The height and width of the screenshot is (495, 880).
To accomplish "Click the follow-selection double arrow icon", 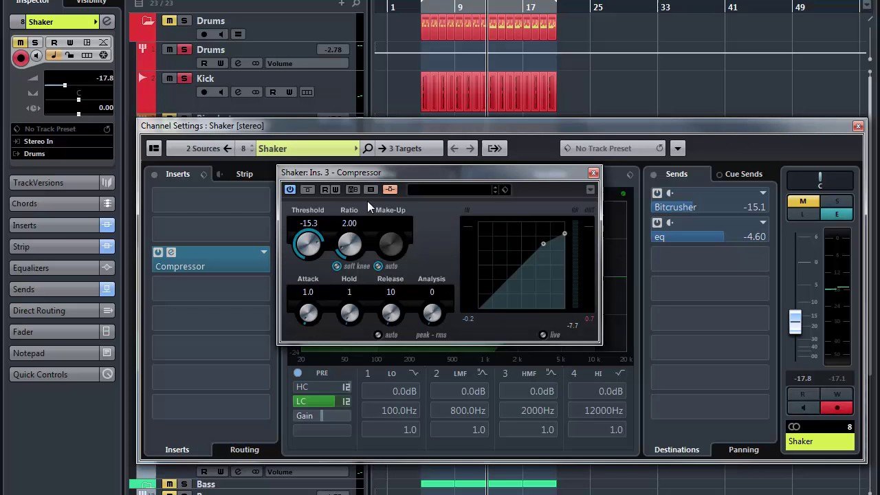I will (x=494, y=148).
